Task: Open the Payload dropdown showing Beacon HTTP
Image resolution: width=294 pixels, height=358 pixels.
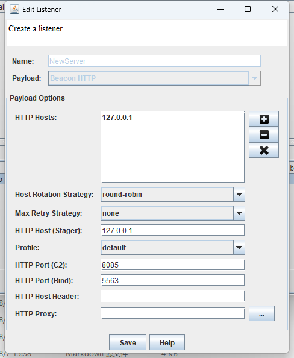Action: [154, 78]
